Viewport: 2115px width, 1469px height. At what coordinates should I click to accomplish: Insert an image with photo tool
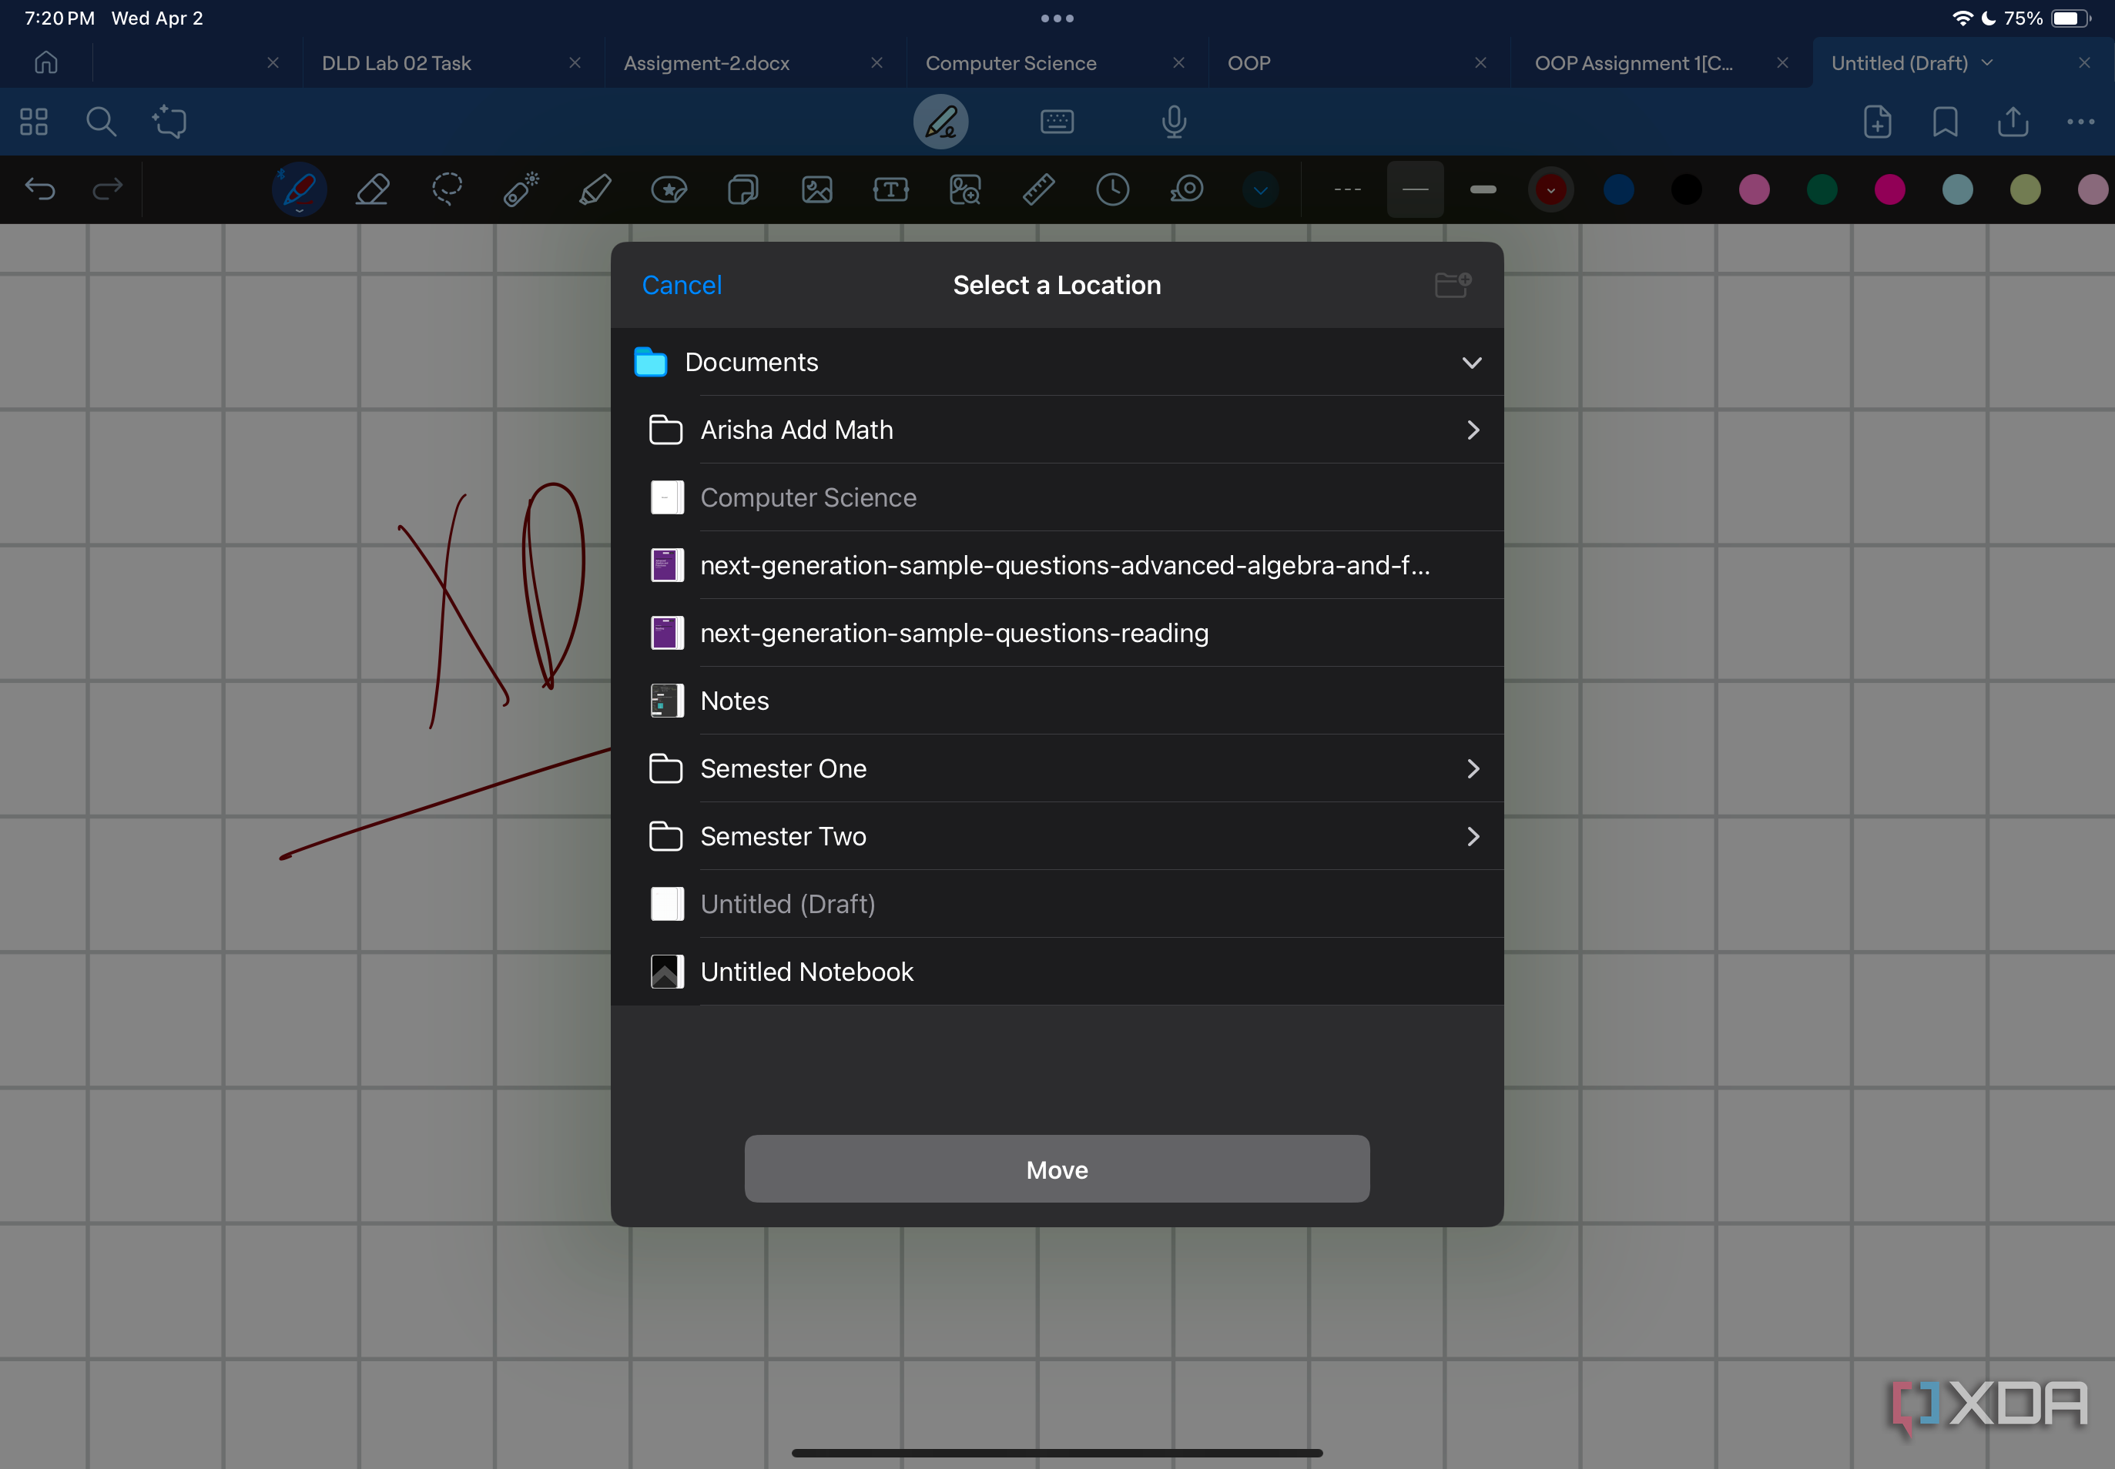tap(816, 189)
